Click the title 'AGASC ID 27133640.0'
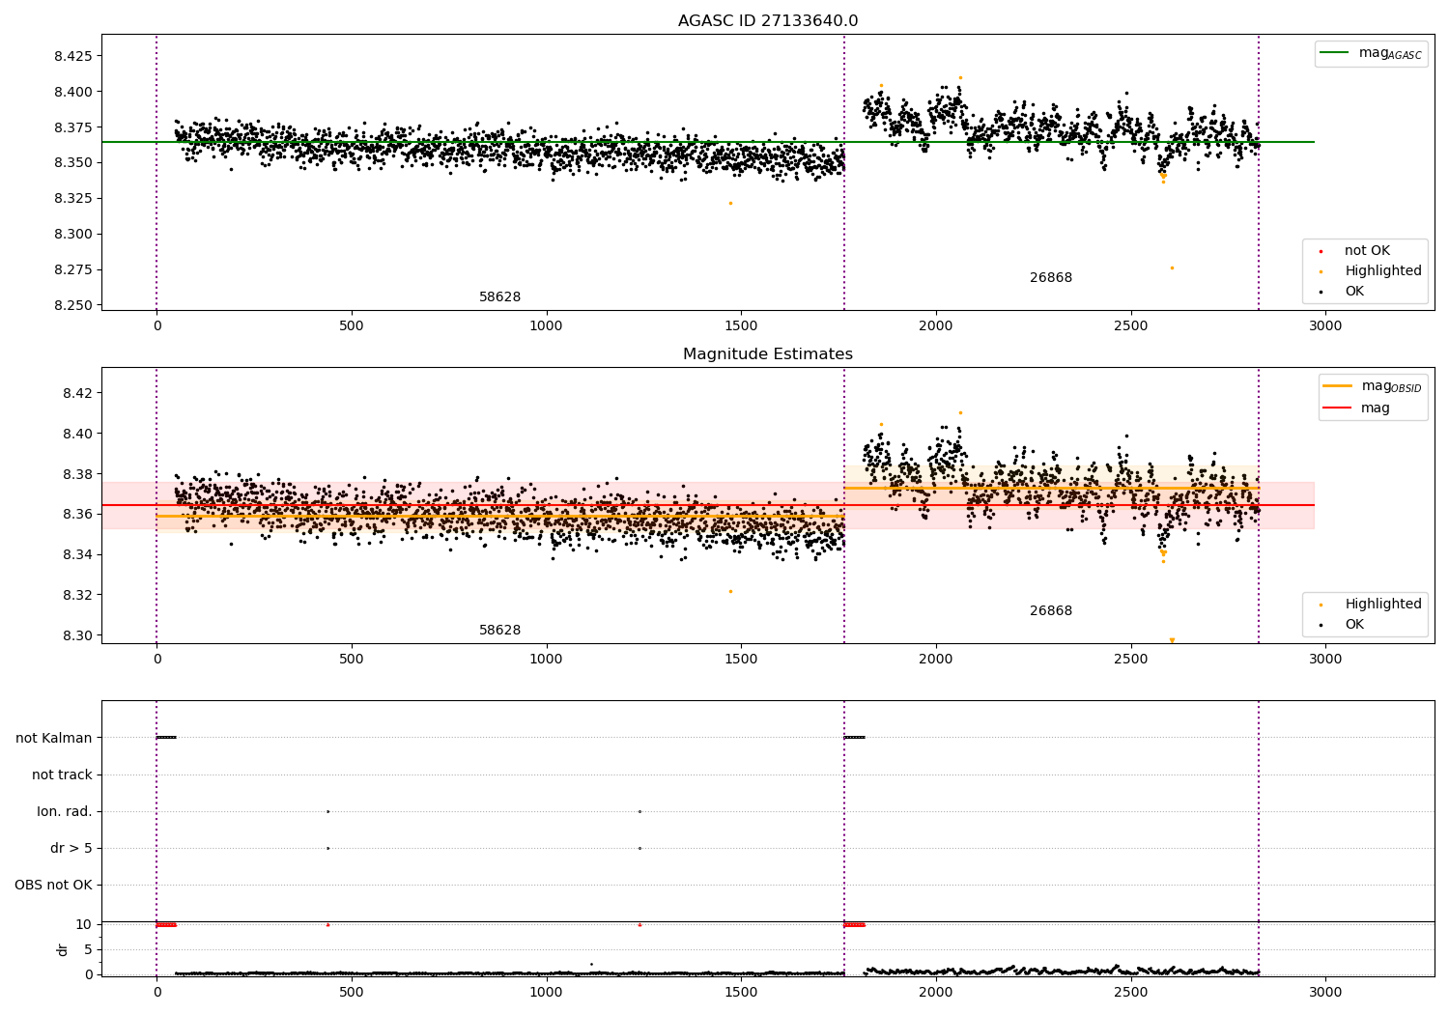Viewport: 1449px width, 1014px height. point(768,21)
